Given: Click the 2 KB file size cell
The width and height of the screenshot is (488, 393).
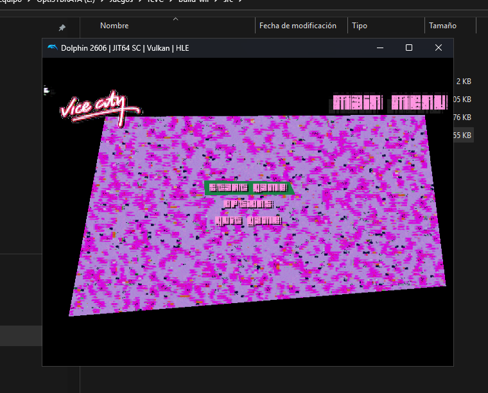Looking at the screenshot, I should coord(464,81).
